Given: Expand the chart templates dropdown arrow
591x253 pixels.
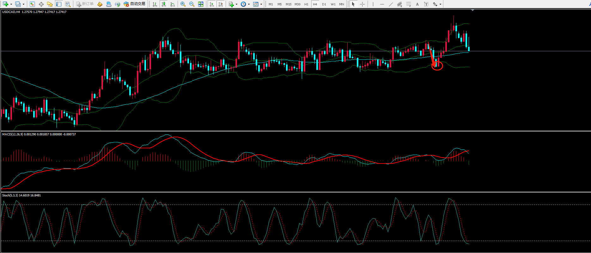Looking at the screenshot, I should [261, 4].
